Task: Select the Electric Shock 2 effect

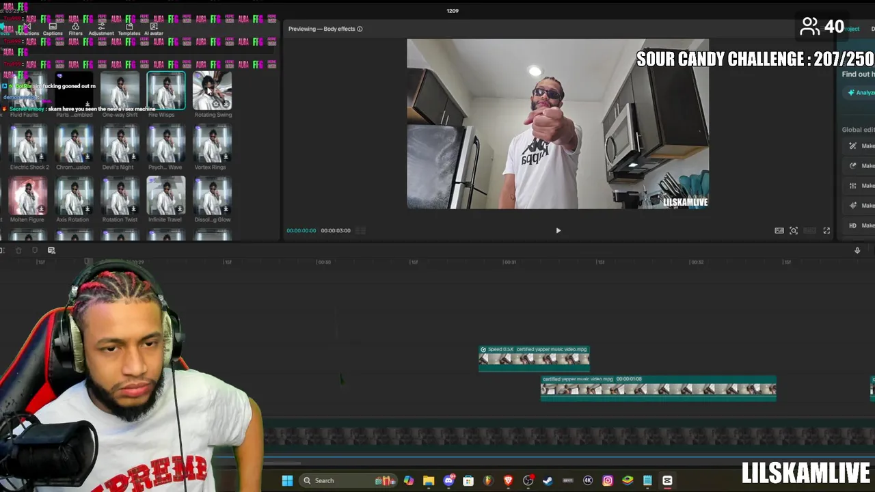Action: [28, 143]
